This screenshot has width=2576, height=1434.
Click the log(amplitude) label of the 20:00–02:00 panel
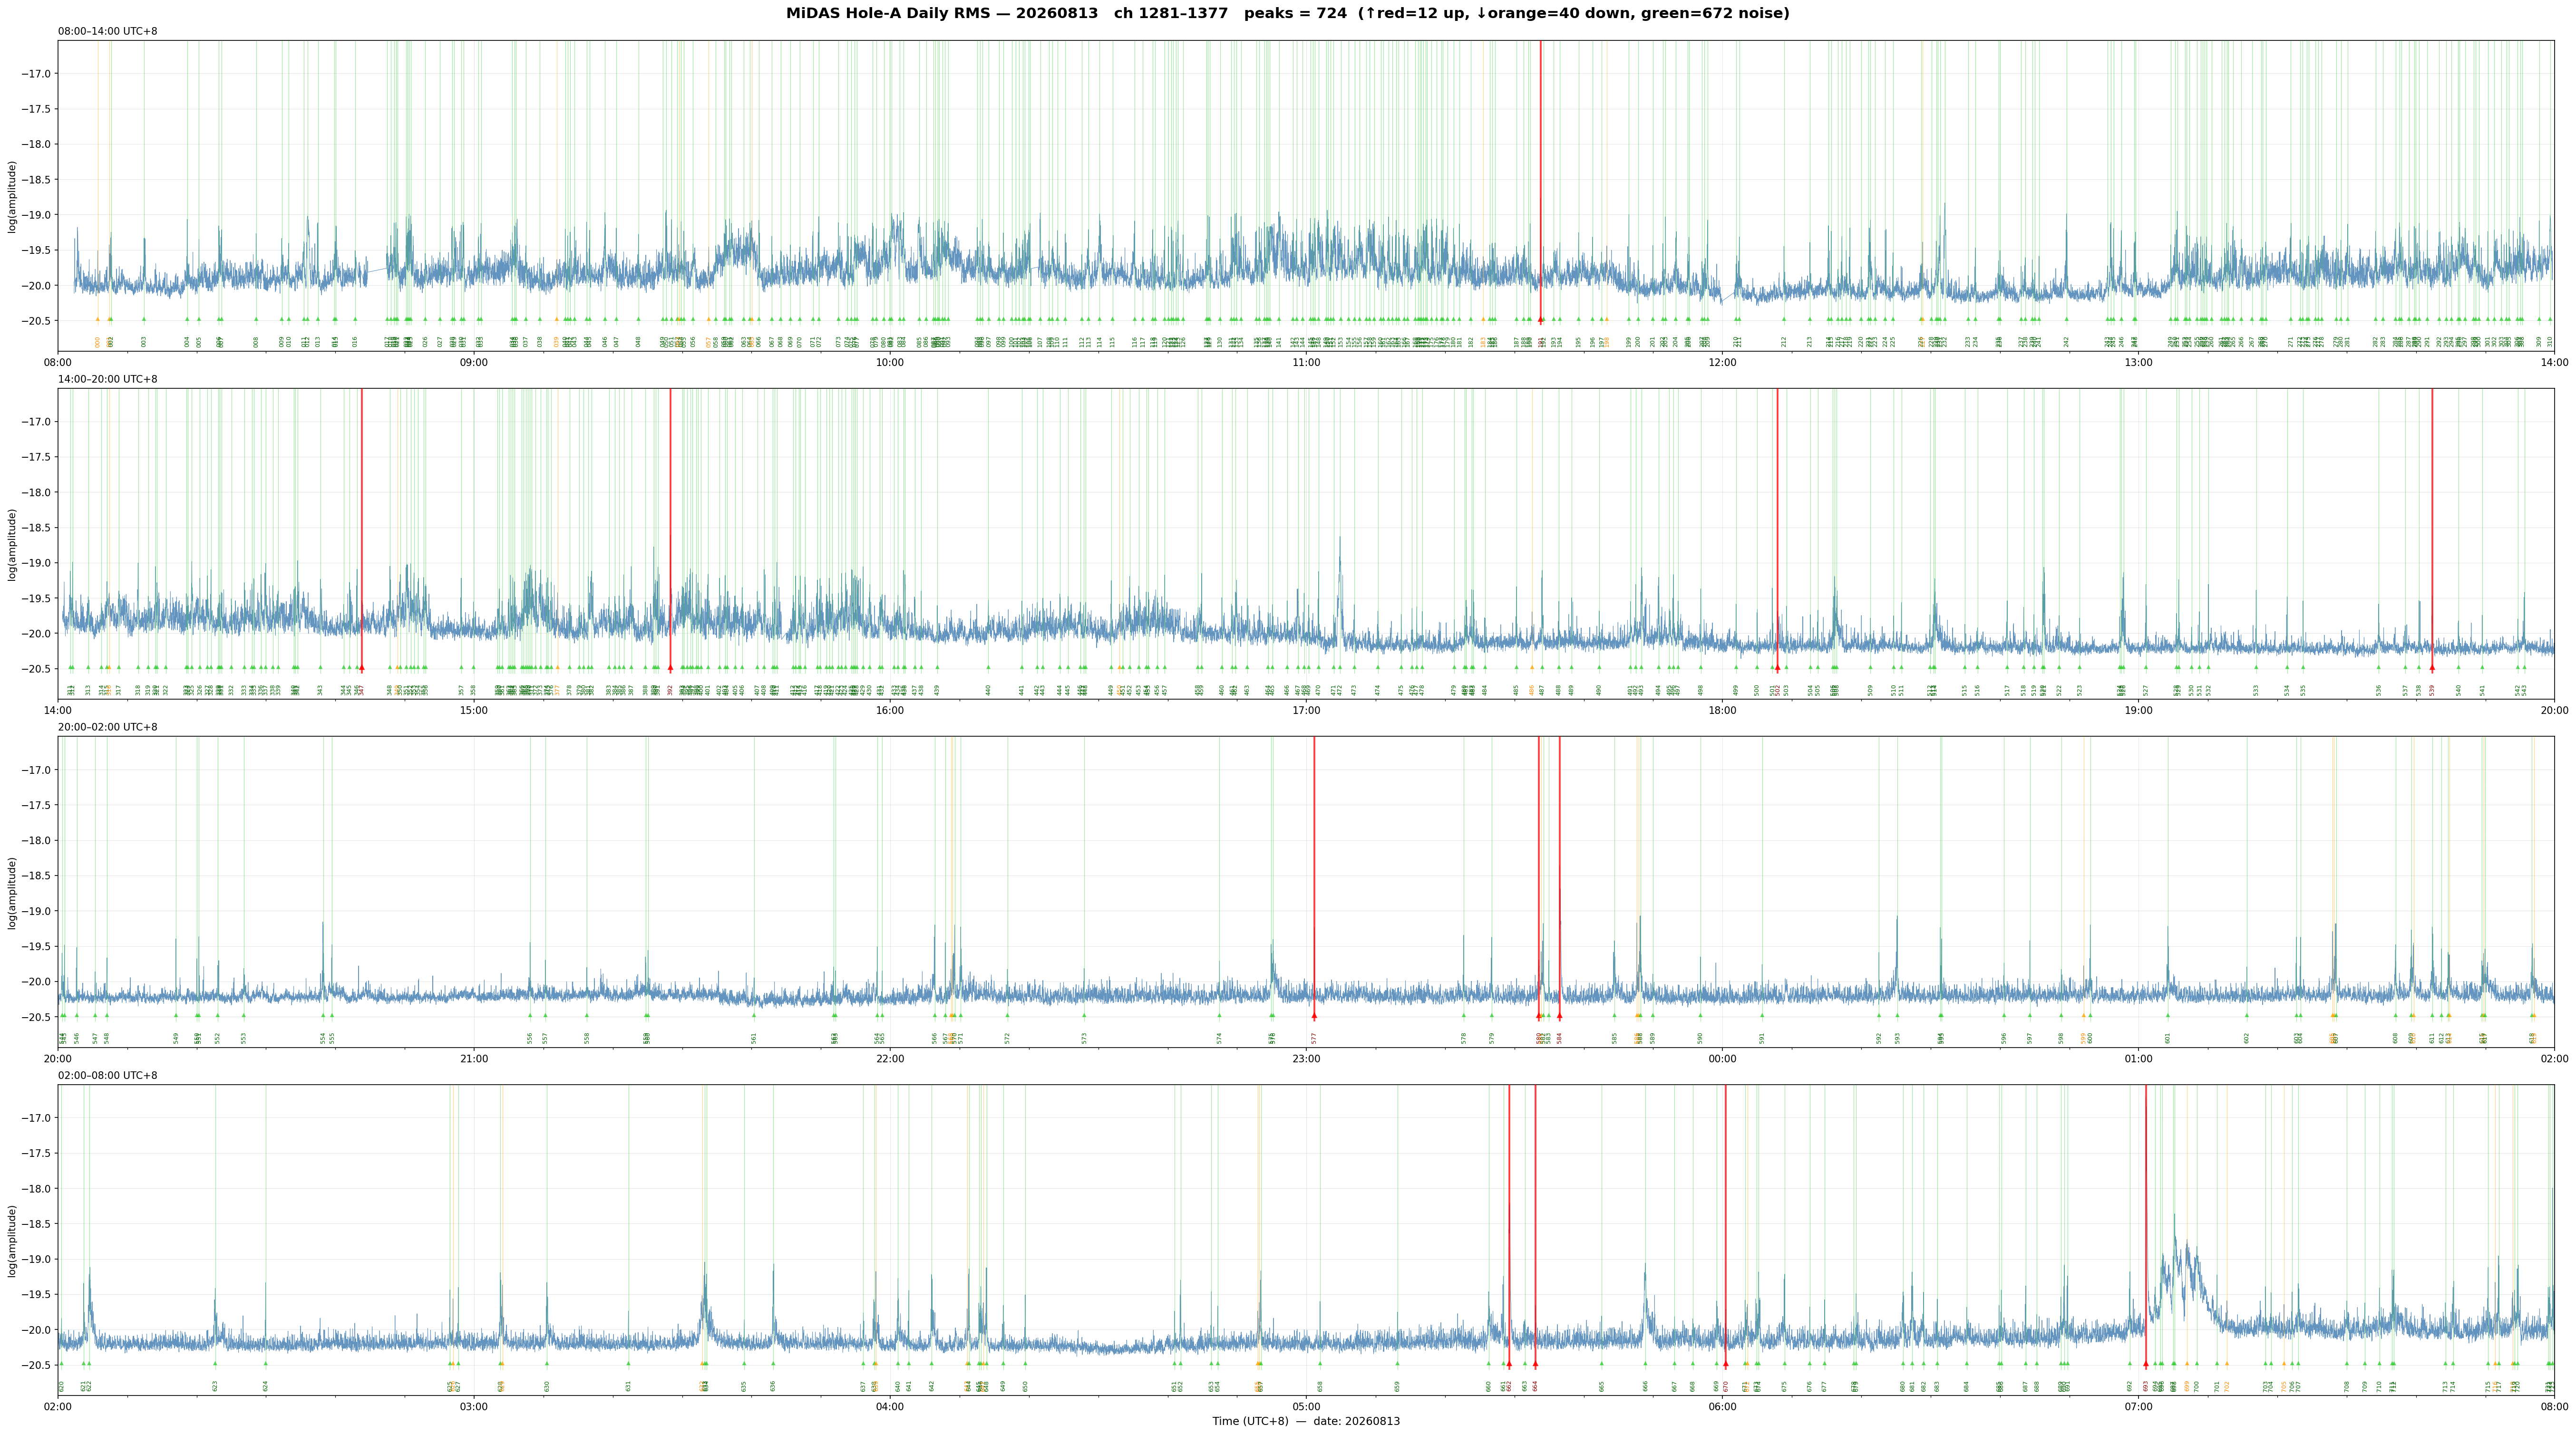pyautogui.click(x=12, y=892)
